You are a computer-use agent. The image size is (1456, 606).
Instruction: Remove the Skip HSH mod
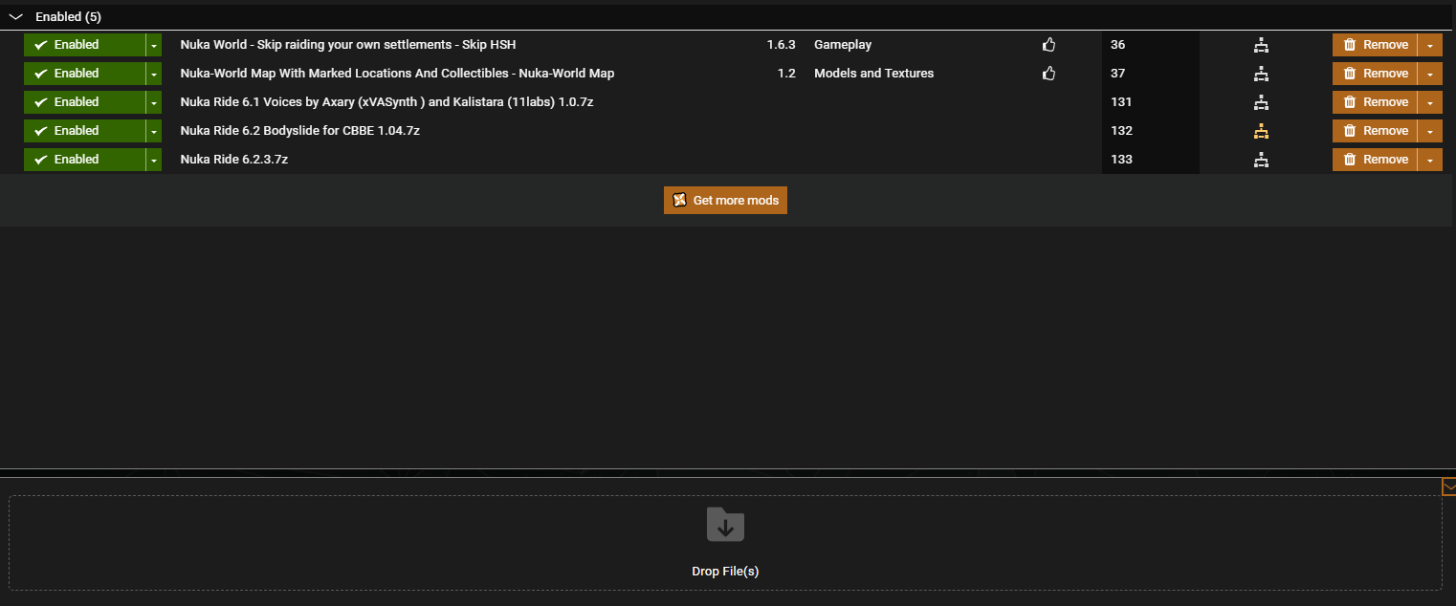point(1375,45)
